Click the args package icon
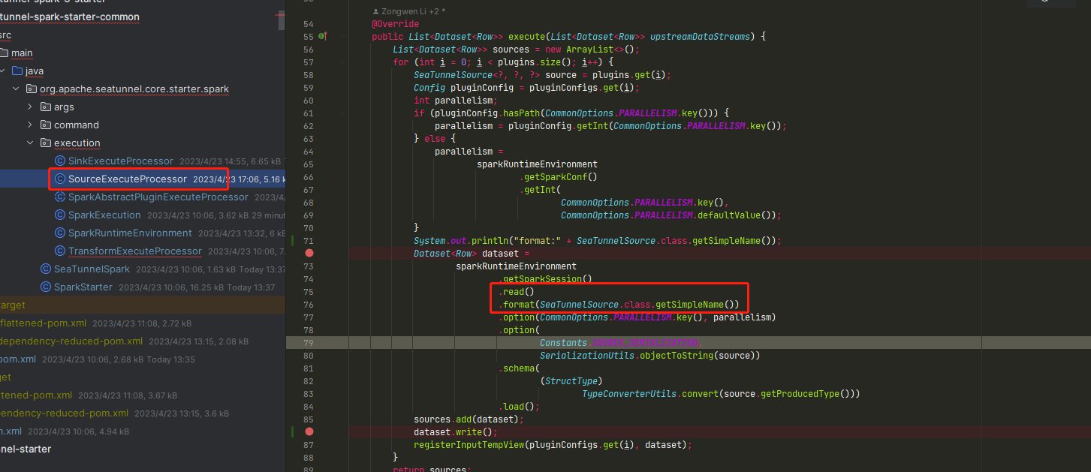 pos(45,107)
